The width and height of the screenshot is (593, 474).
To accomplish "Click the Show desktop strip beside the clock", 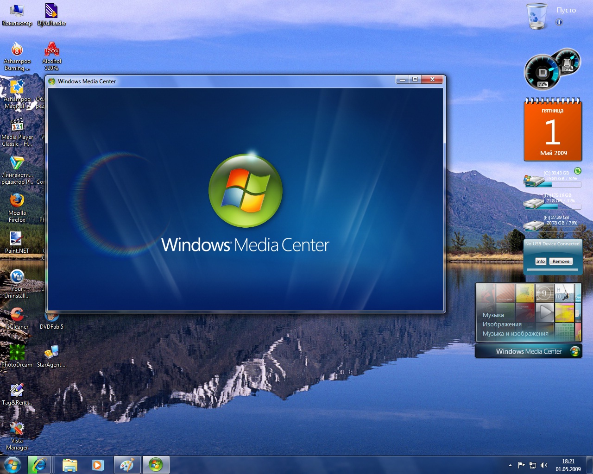I will (x=589, y=465).
